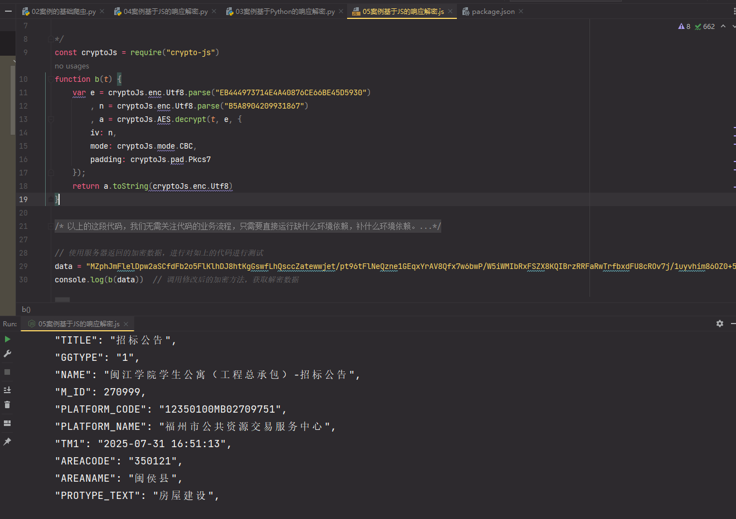
Task: Close the 02案例的基础爬虫.py tab
Action: (102, 11)
